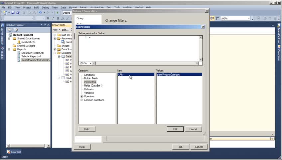
Task: Pin the Solution Explorer panel
Action: click(45, 25)
